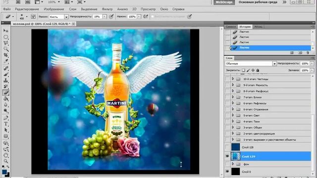Select the Healing Brush tool

point(5,68)
